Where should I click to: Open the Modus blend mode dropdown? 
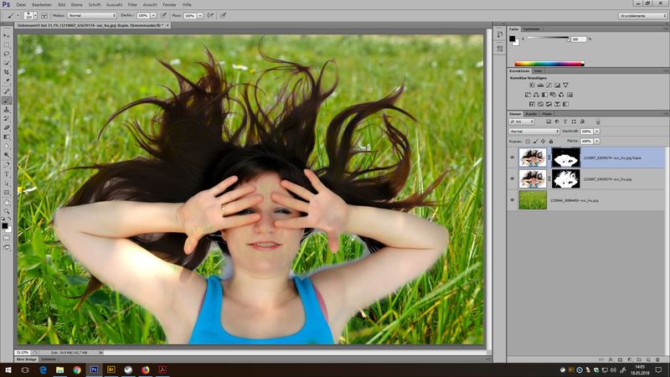92,15
